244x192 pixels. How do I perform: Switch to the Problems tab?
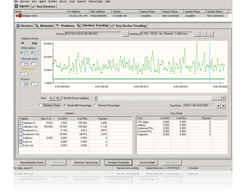coord(65,26)
